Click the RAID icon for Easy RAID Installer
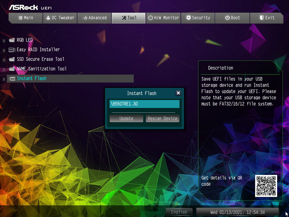Screen dimensions: 289x217 (12, 50)
